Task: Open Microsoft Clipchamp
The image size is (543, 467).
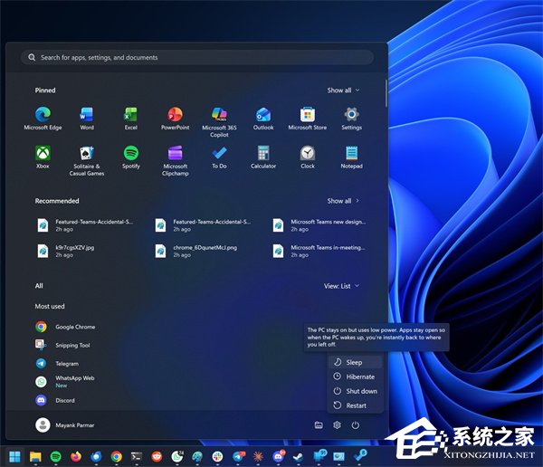Action: [x=176, y=160]
